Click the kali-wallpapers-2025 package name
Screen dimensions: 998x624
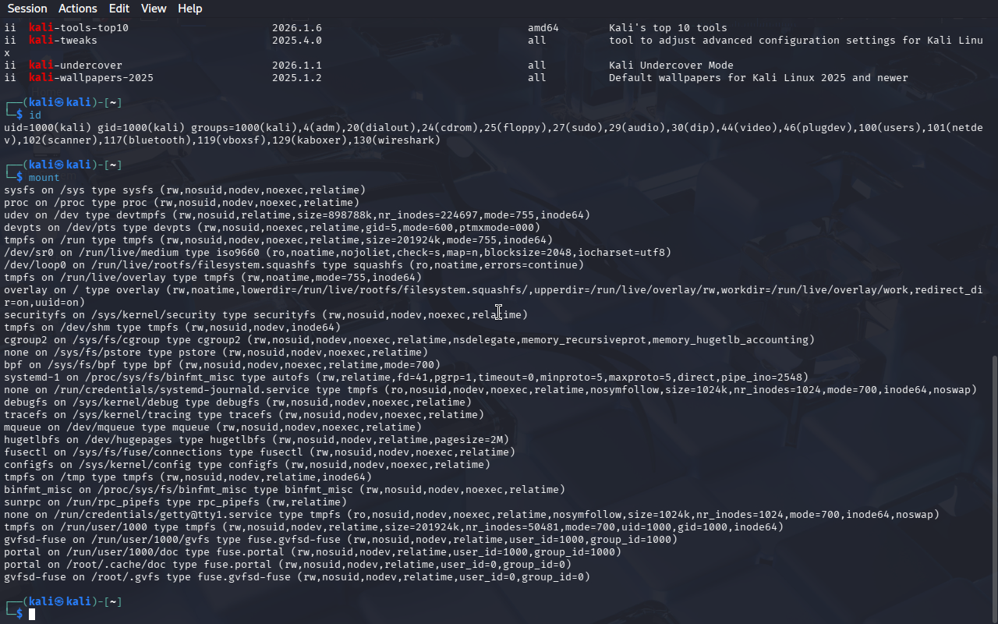tap(91, 78)
